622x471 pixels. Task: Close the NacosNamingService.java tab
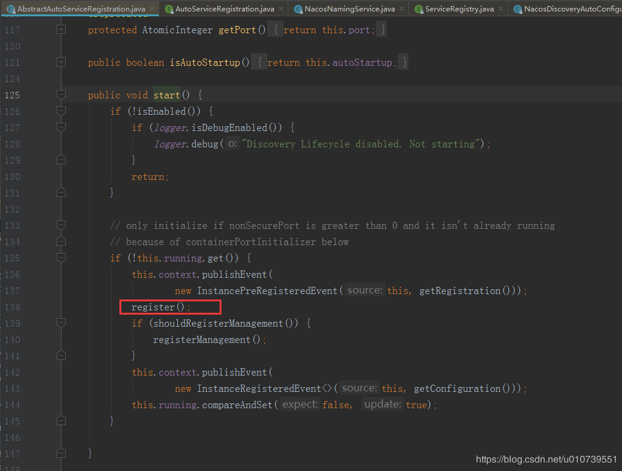click(x=402, y=8)
